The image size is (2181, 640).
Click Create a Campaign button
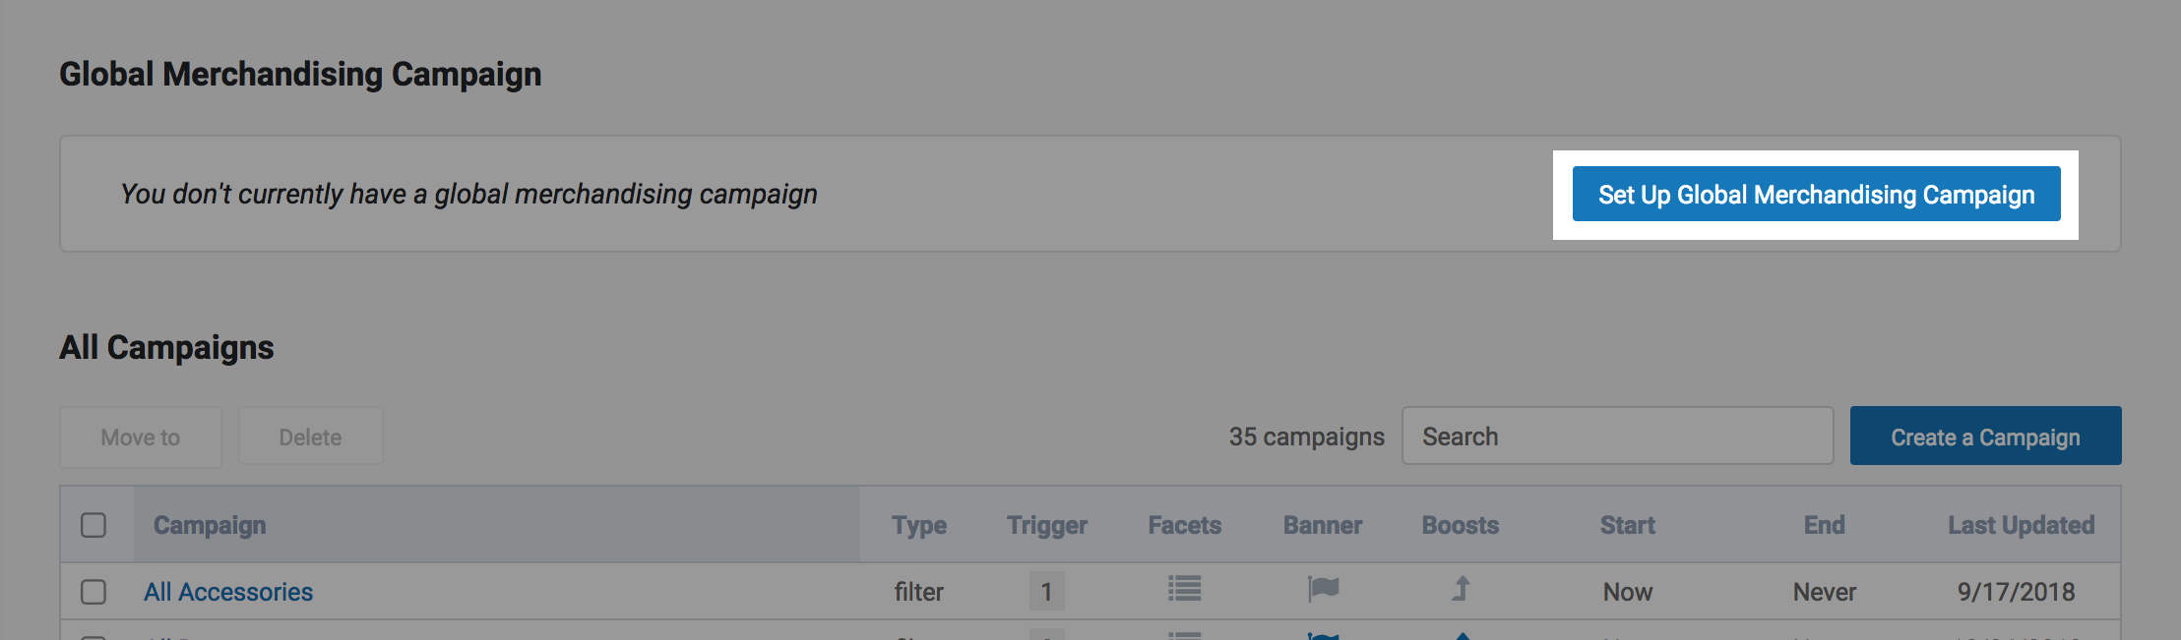pyautogui.click(x=1985, y=436)
